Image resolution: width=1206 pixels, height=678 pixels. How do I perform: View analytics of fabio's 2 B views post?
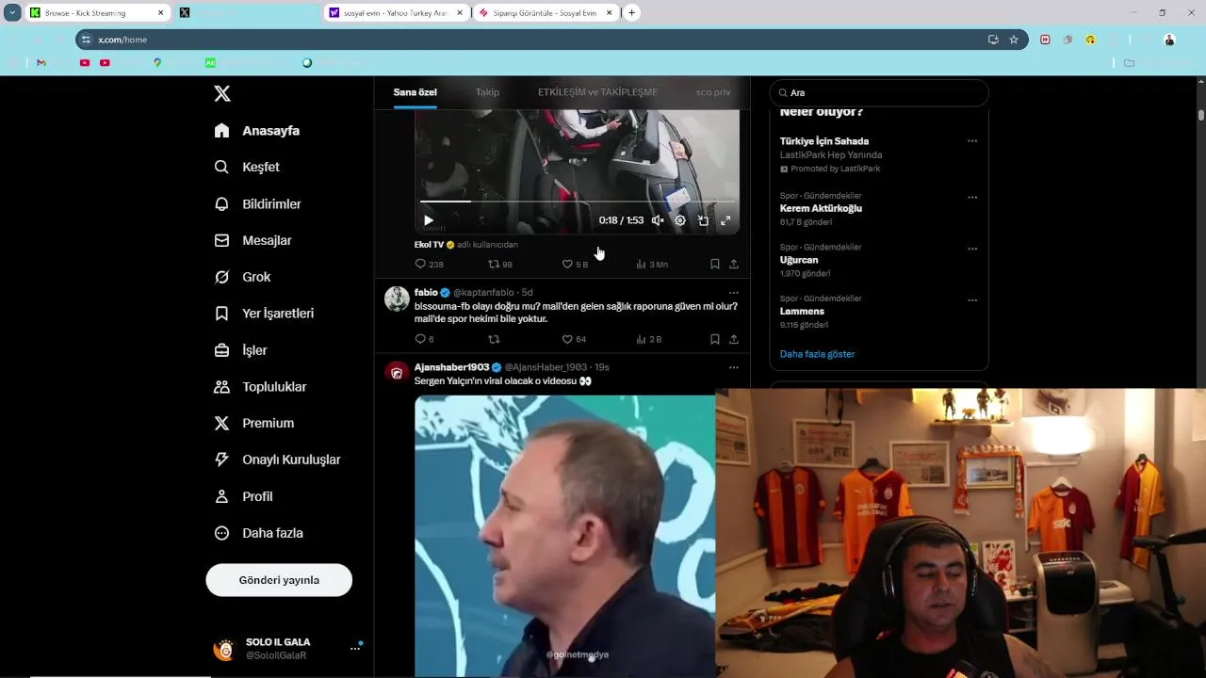649,339
